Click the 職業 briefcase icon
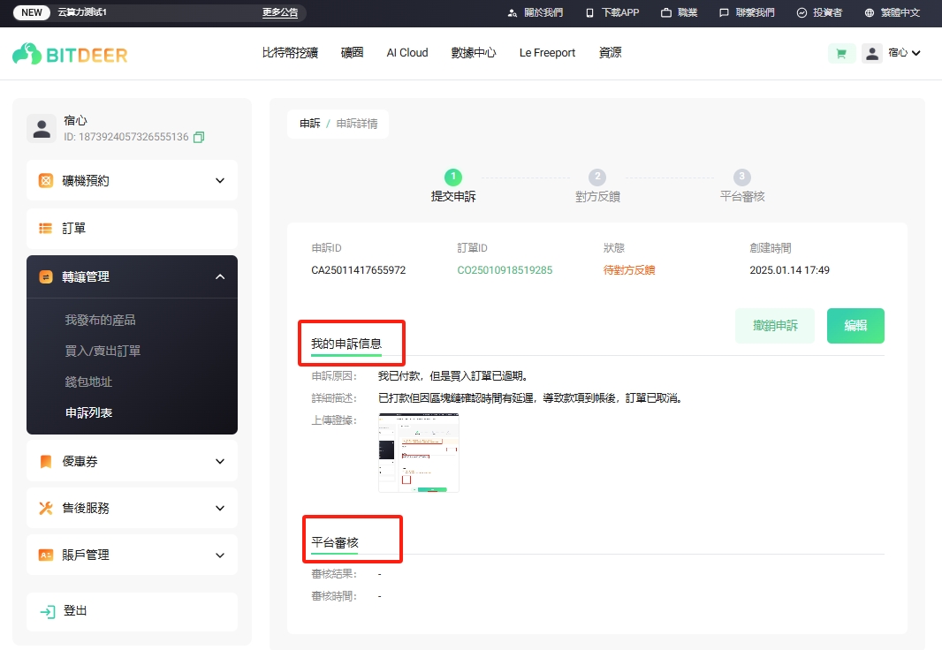942x650 pixels. (665, 12)
